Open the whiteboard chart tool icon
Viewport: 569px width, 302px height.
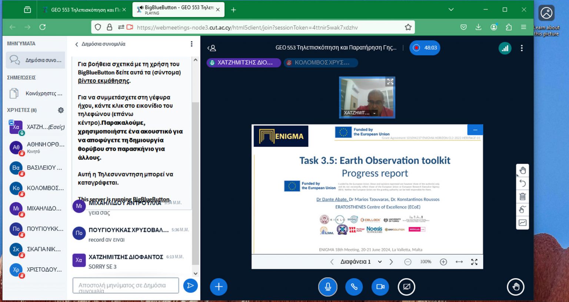pos(522,223)
